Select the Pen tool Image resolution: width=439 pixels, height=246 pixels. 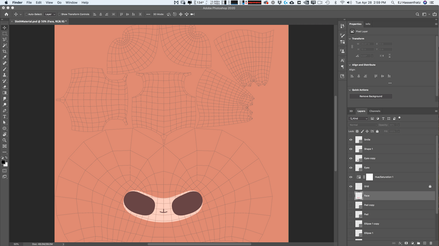point(5,111)
